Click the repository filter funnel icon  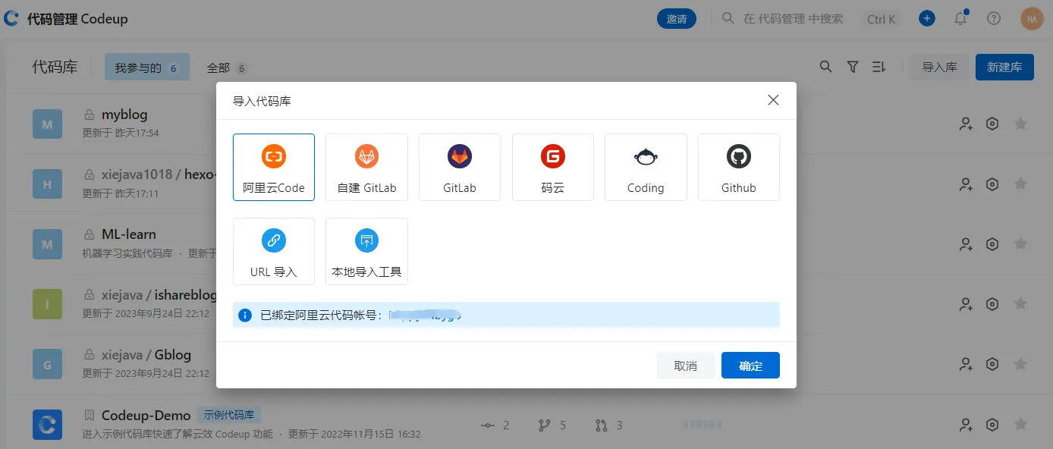click(x=852, y=67)
